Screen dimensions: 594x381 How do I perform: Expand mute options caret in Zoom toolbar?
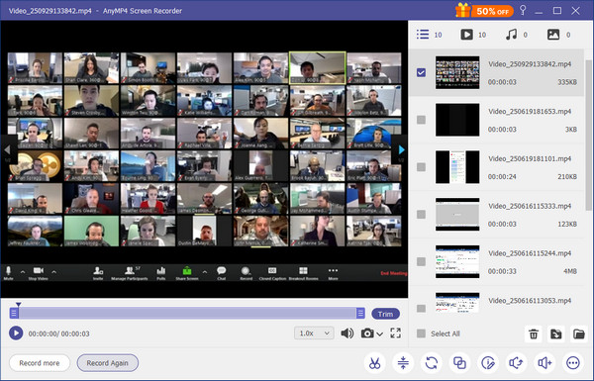point(23,272)
